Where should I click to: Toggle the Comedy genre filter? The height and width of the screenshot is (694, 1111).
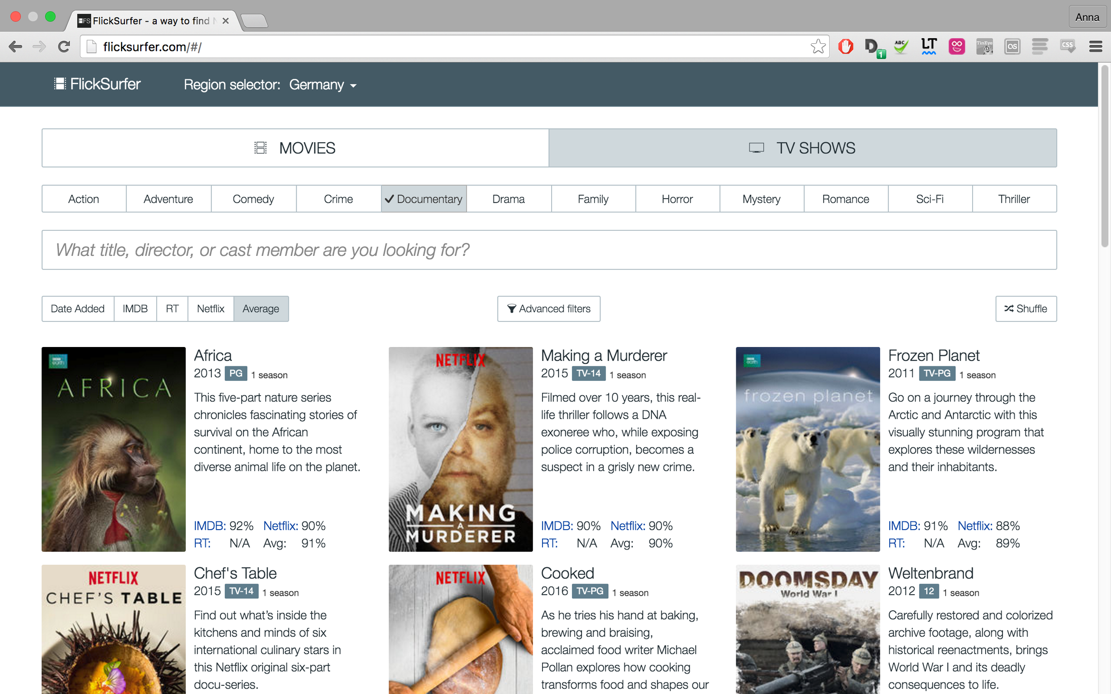coord(253,199)
